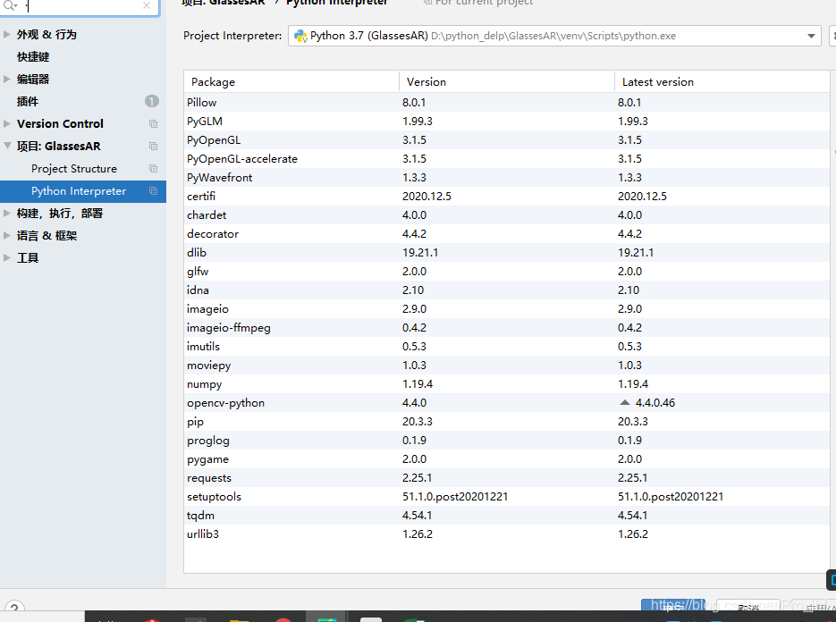This screenshot has height=622, width=836.
Task: Select the requests package row
Action: pos(507,477)
